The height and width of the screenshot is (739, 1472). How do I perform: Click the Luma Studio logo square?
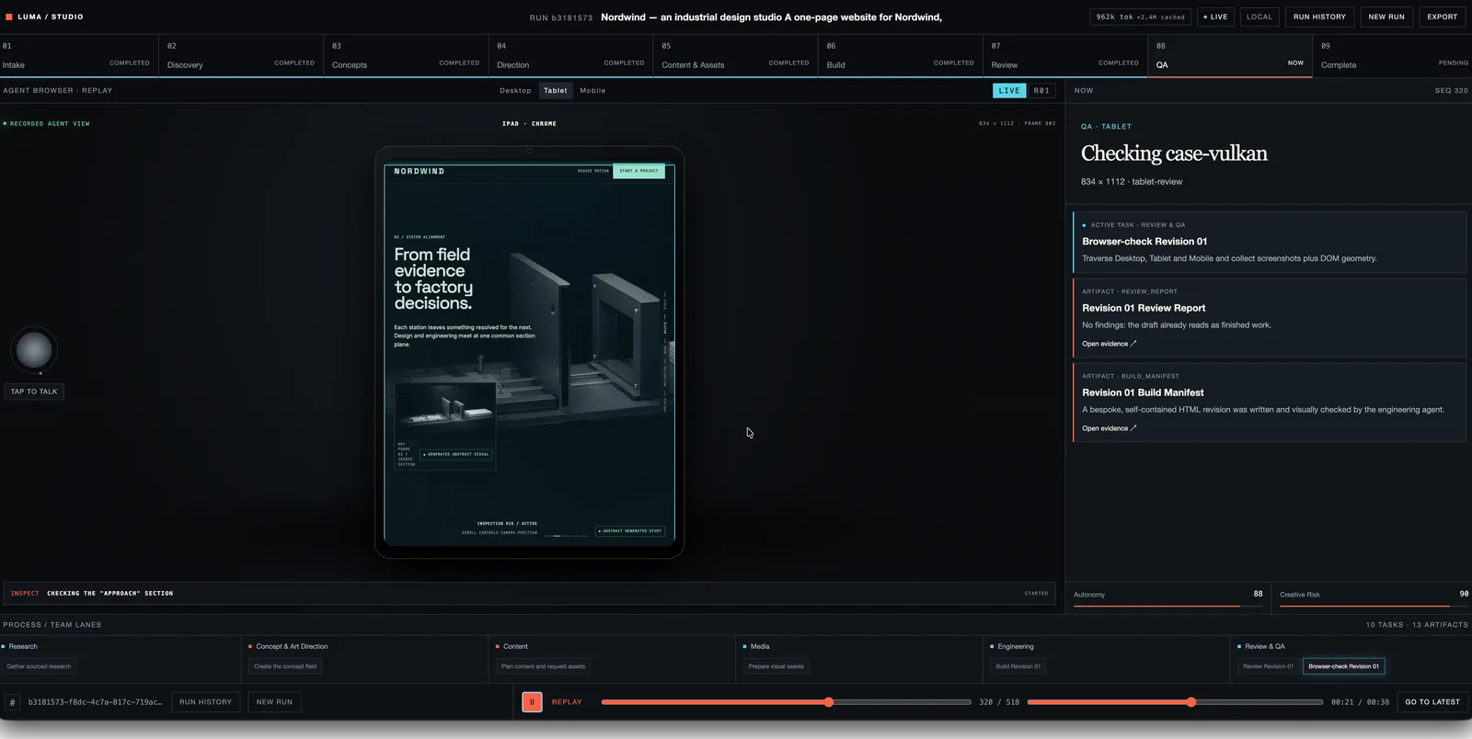coord(9,17)
